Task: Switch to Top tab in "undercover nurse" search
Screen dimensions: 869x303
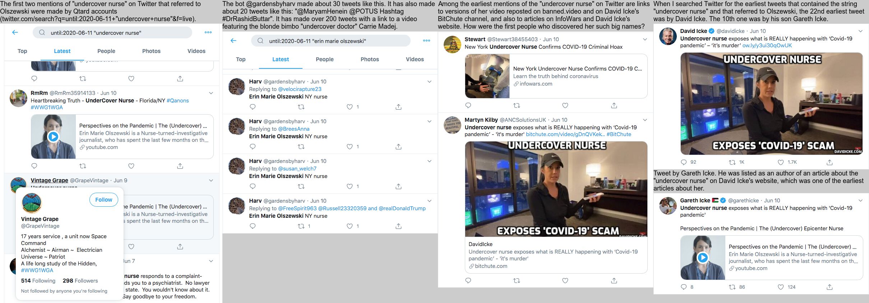Action: click(22, 51)
